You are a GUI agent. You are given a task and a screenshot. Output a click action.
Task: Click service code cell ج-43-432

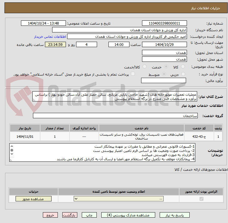199,137
